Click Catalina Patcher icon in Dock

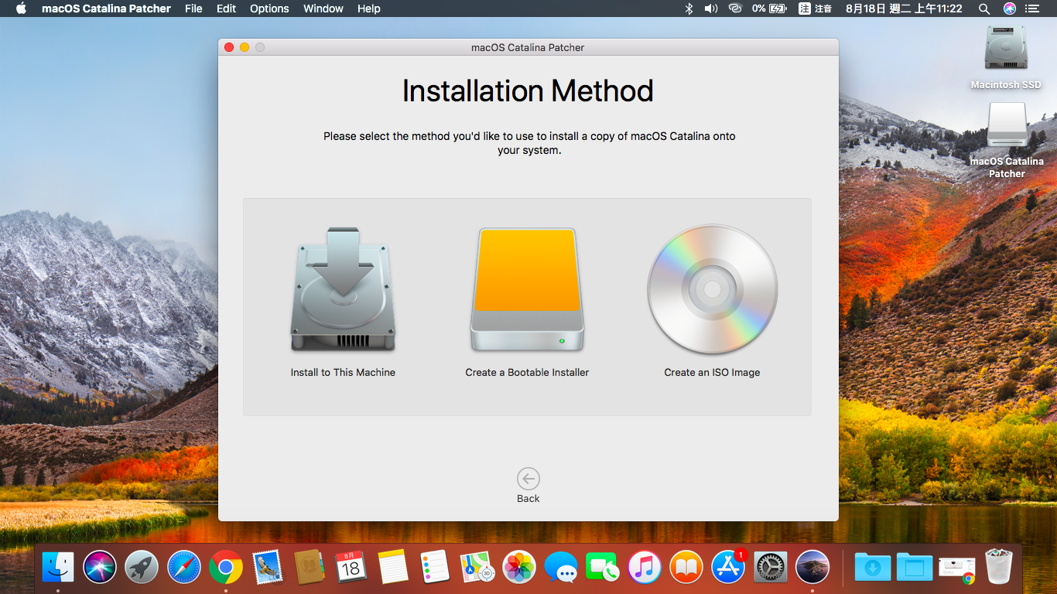[x=812, y=568]
